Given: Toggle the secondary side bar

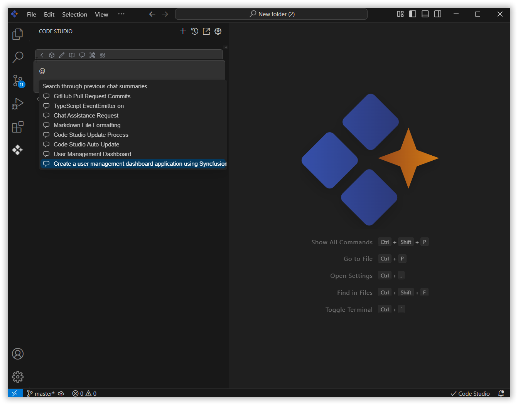Looking at the screenshot, I should pos(438,14).
